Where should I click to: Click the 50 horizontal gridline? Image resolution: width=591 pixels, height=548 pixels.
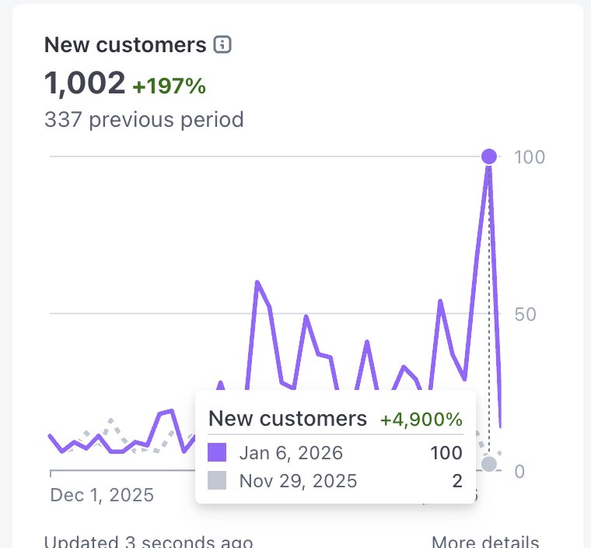(275, 313)
